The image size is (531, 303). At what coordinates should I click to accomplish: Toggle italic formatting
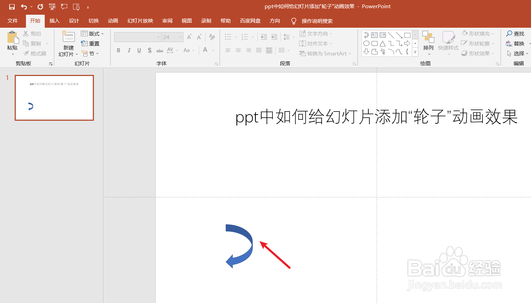(129, 50)
